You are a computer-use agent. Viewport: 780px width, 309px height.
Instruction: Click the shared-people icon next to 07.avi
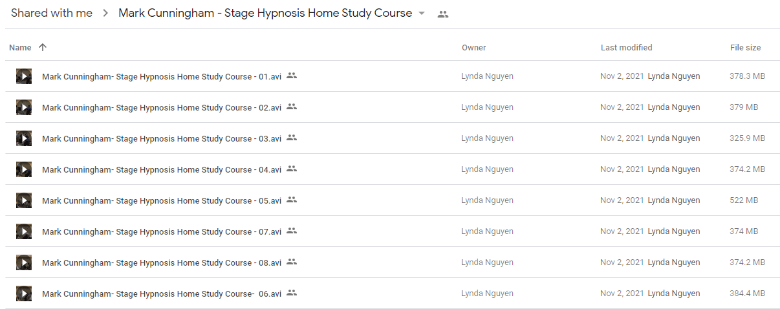point(292,231)
